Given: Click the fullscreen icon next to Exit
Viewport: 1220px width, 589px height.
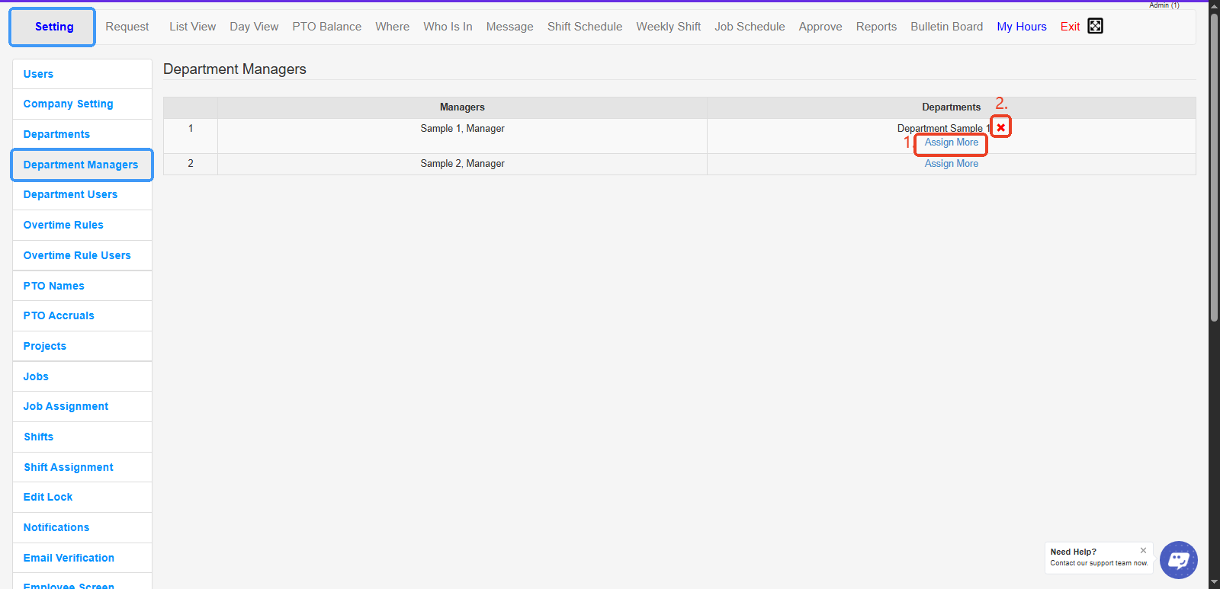Looking at the screenshot, I should tap(1095, 26).
